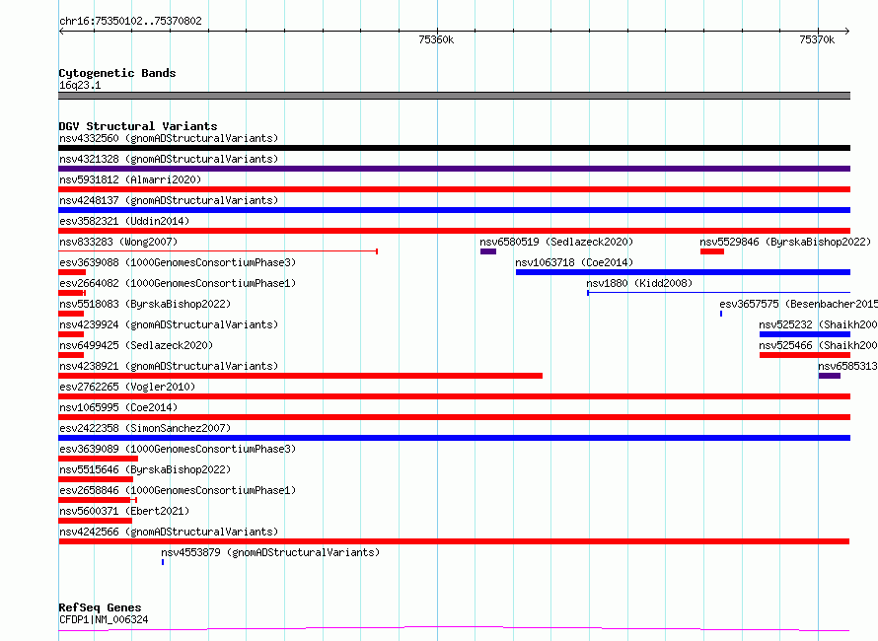
Task: Click the nsv1063718 (Coe2014) label
Action: click(574, 262)
